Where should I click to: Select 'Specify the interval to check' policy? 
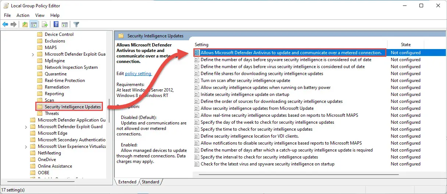tap(259, 157)
